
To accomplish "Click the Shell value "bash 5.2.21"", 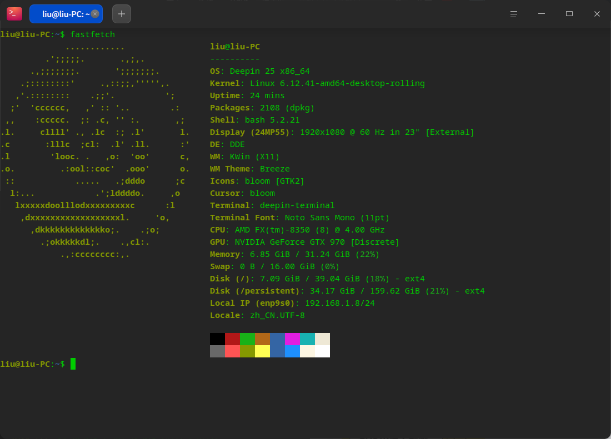I will 272,120.
